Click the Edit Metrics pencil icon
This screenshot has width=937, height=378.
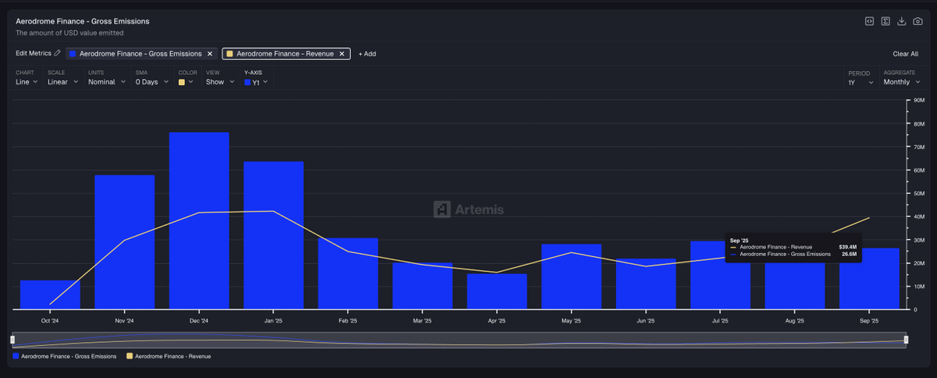click(57, 53)
